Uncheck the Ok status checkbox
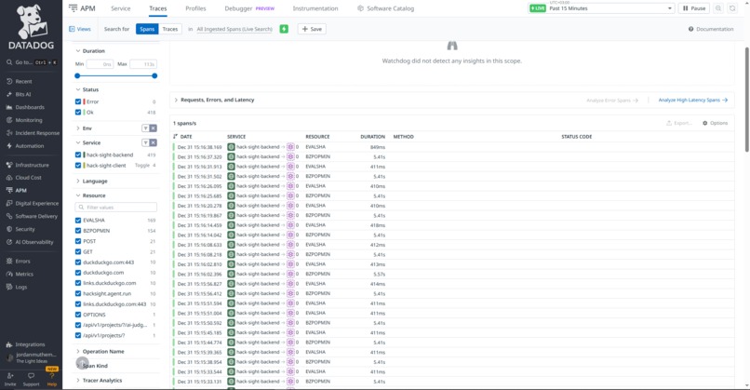Image resolution: width=750 pixels, height=390 pixels. coord(78,112)
